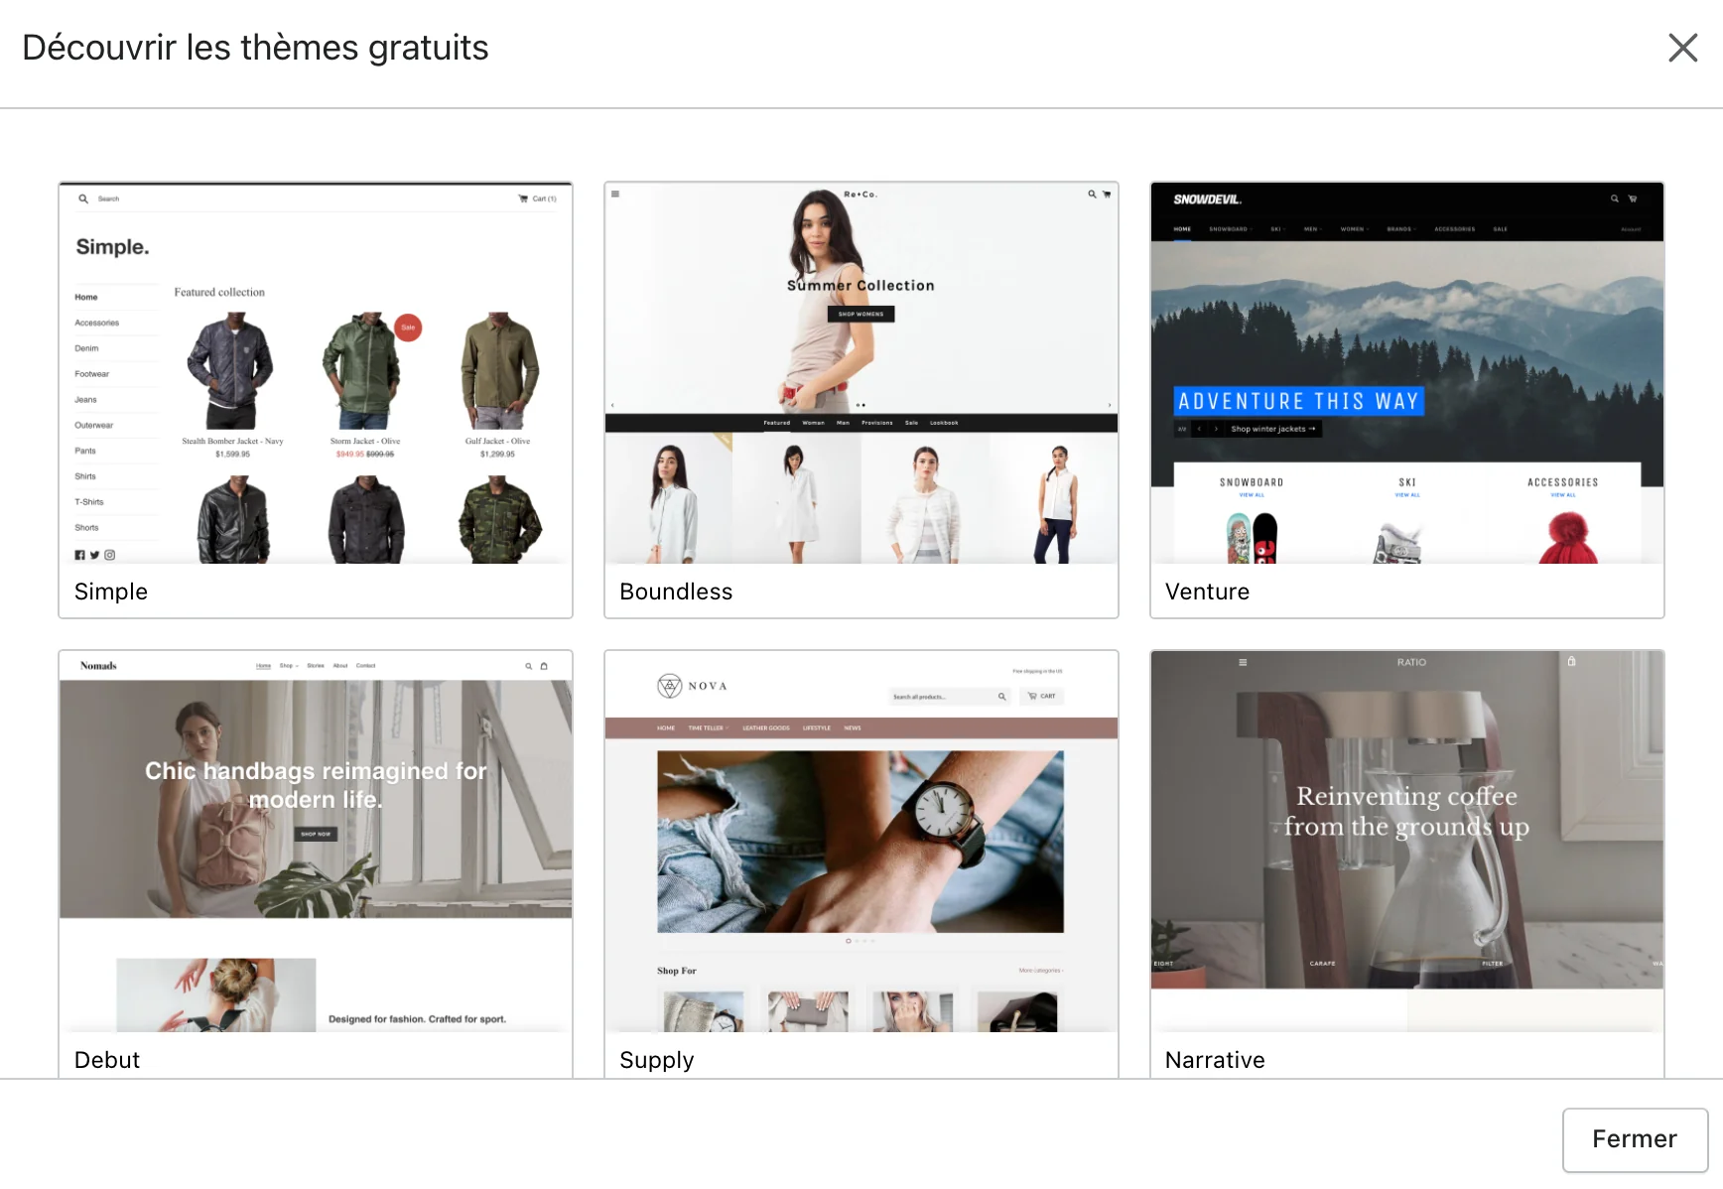
Task: Choose the Narrative theme preview image
Action: pyautogui.click(x=1406, y=842)
